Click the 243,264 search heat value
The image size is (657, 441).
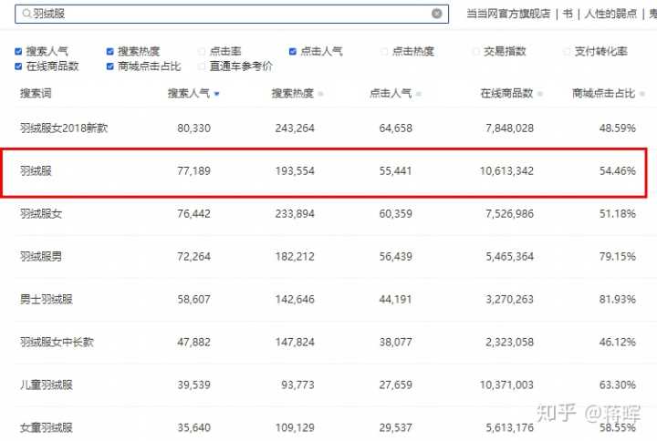coord(295,128)
